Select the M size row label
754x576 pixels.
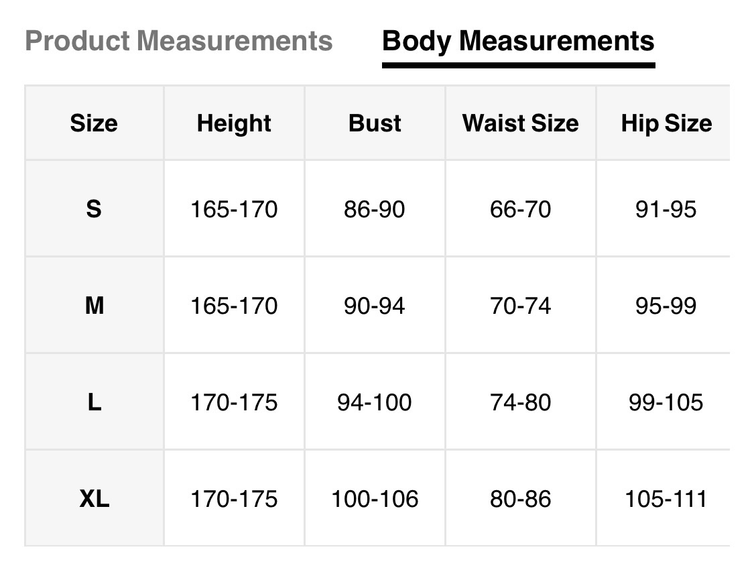(94, 306)
